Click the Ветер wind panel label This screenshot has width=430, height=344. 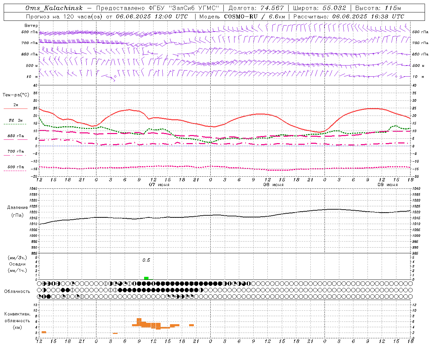(31, 26)
